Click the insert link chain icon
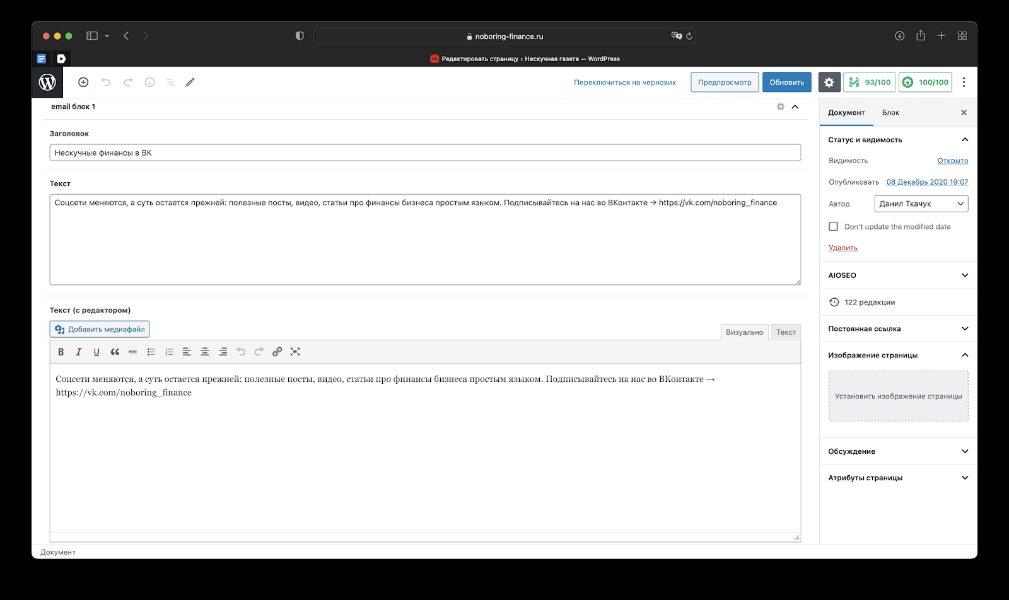This screenshot has height=600, width=1009. pyautogui.click(x=277, y=352)
